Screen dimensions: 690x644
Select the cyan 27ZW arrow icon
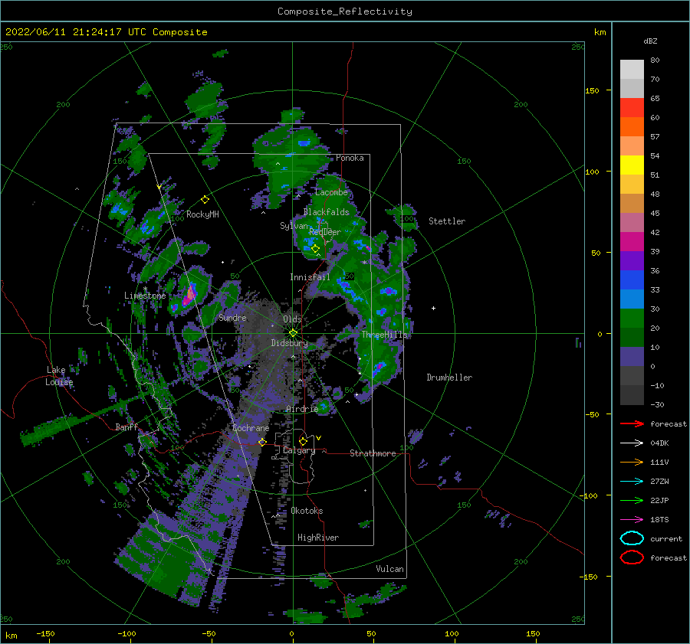(632, 482)
